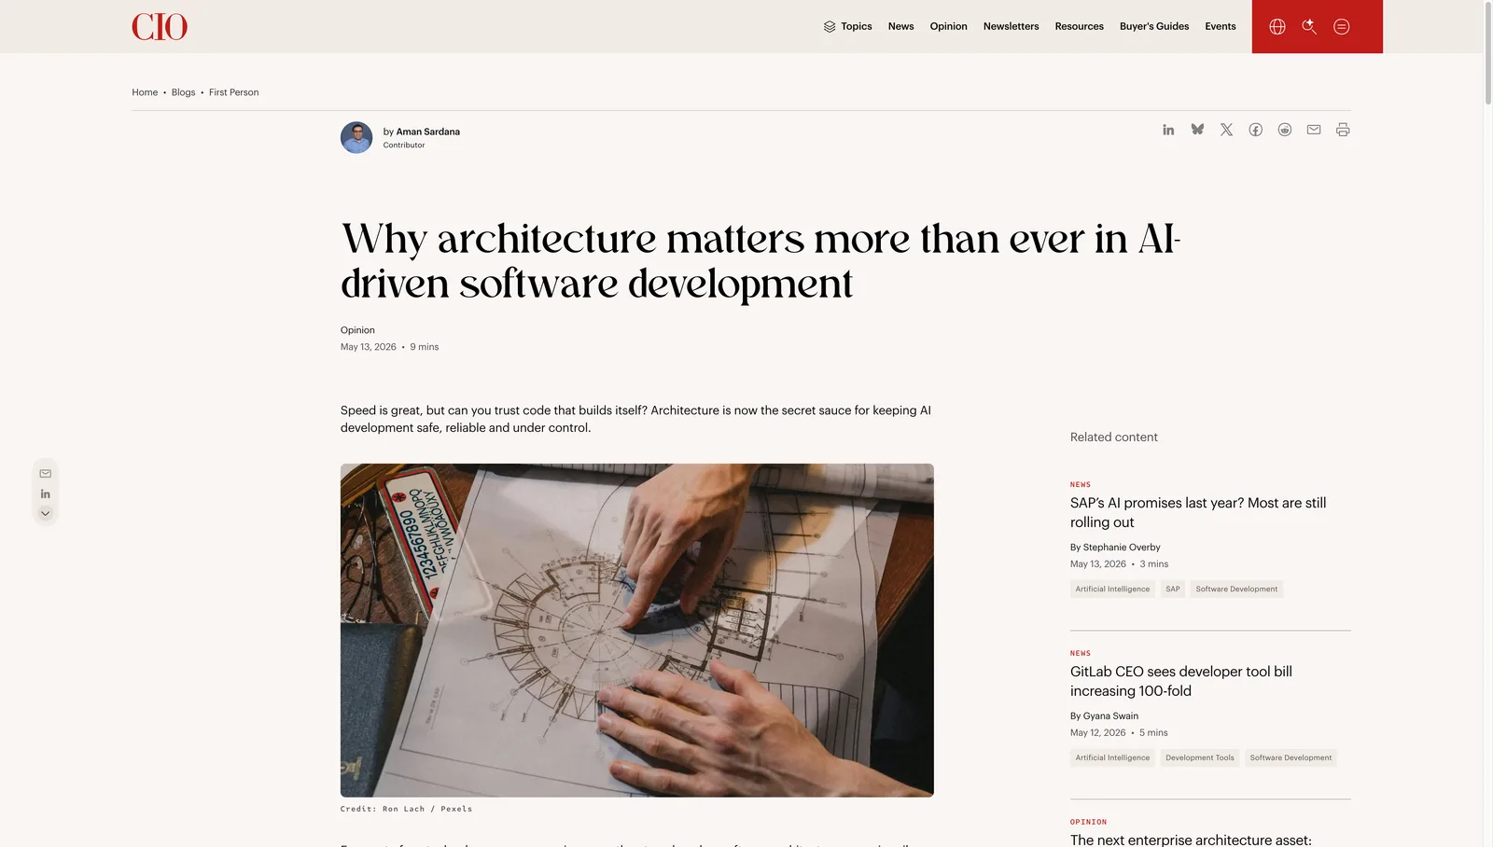Open the Stephanie Overby author link

[x=1122, y=548]
